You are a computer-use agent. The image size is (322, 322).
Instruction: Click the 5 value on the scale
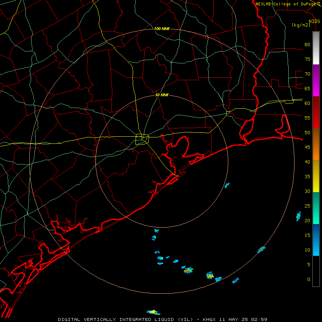click(x=309, y=264)
